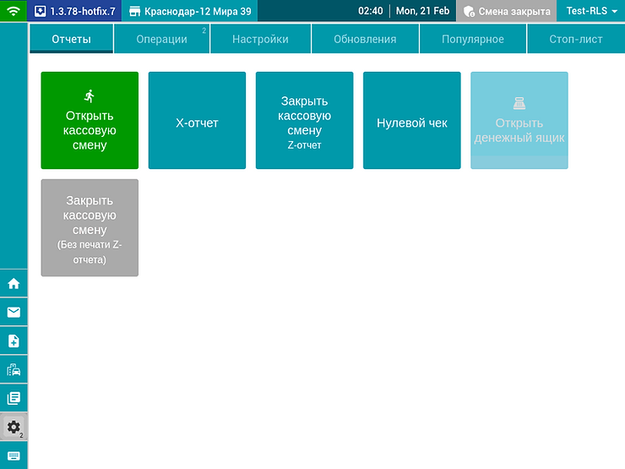The height and width of the screenshot is (469, 625).
Task: Click Открыть кассовую смену green button
Action: [90, 121]
